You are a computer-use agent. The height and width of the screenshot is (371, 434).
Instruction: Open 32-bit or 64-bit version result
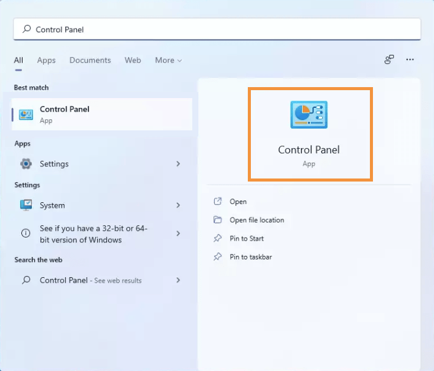(x=102, y=234)
